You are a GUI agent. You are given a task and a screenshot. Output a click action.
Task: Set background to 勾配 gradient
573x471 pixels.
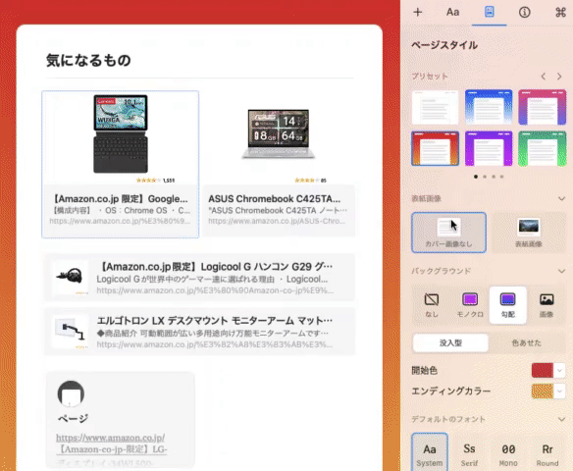[x=508, y=305]
